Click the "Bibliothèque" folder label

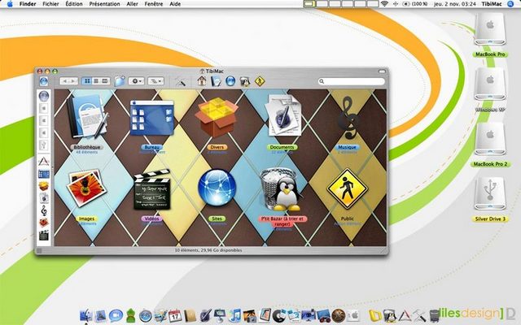(x=87, y=147)
